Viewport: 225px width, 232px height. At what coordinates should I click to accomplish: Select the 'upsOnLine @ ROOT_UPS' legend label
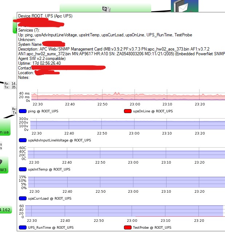pyautogui.click(x=153, y=111)
